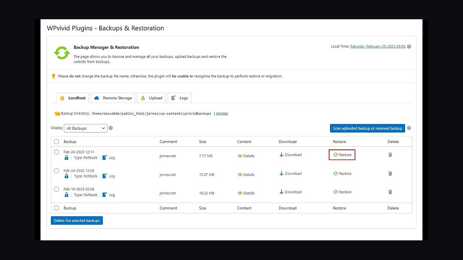
Task: Toggle the footer row select-all checkbox
Action: tap(57, 208)
